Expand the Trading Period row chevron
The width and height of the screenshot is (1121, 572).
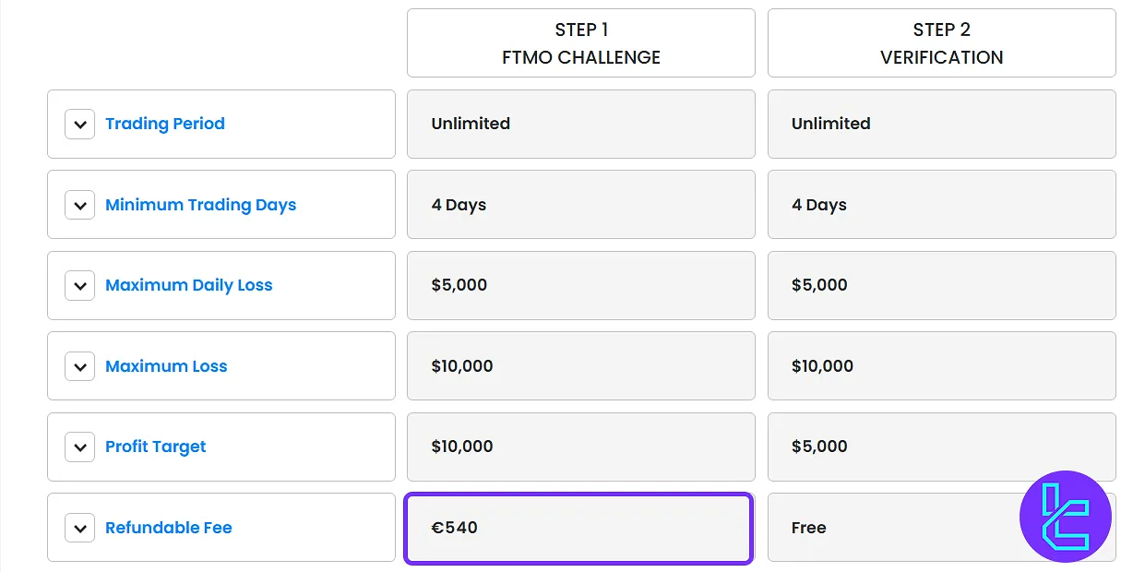point(80,124)
